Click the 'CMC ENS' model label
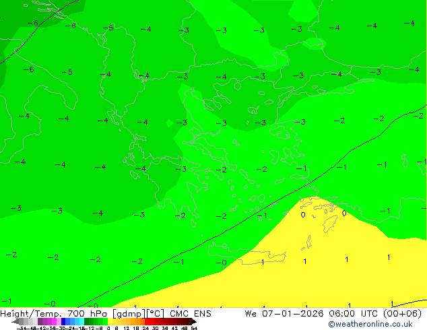 coord(191,314)
